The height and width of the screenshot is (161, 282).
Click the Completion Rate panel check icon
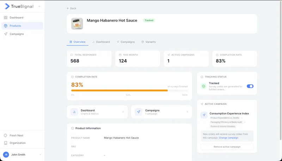click(x=72, y=77)
